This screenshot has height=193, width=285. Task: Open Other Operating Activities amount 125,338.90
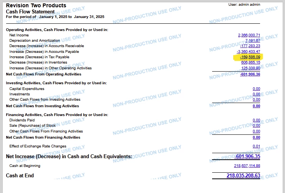pos(250,68)
